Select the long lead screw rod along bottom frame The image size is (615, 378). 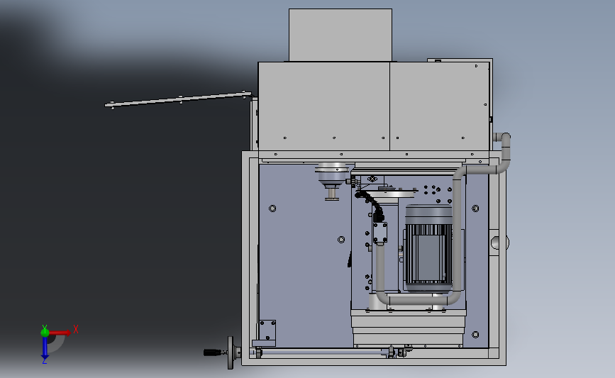click(x=325, y=352)
